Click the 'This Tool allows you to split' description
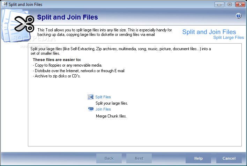 105,32
